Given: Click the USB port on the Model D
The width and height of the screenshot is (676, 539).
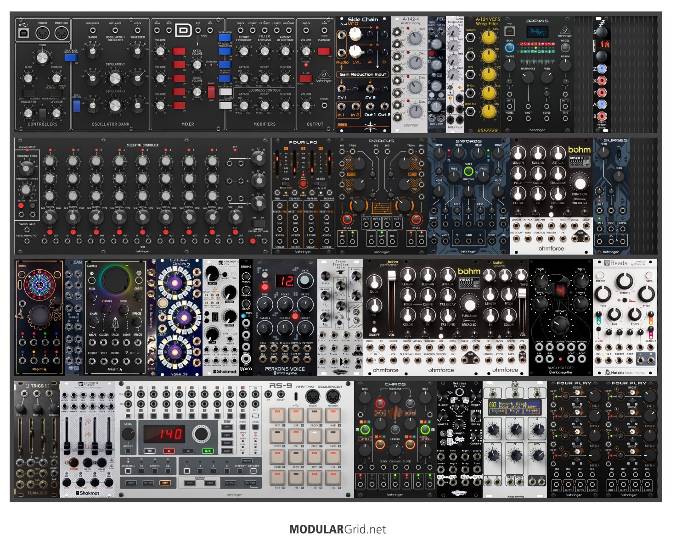Looking at the screenshot, I should (x=23, y=33).
